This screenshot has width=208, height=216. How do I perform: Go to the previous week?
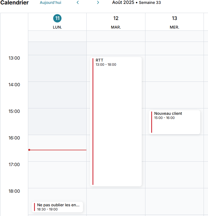coord(78,2)
